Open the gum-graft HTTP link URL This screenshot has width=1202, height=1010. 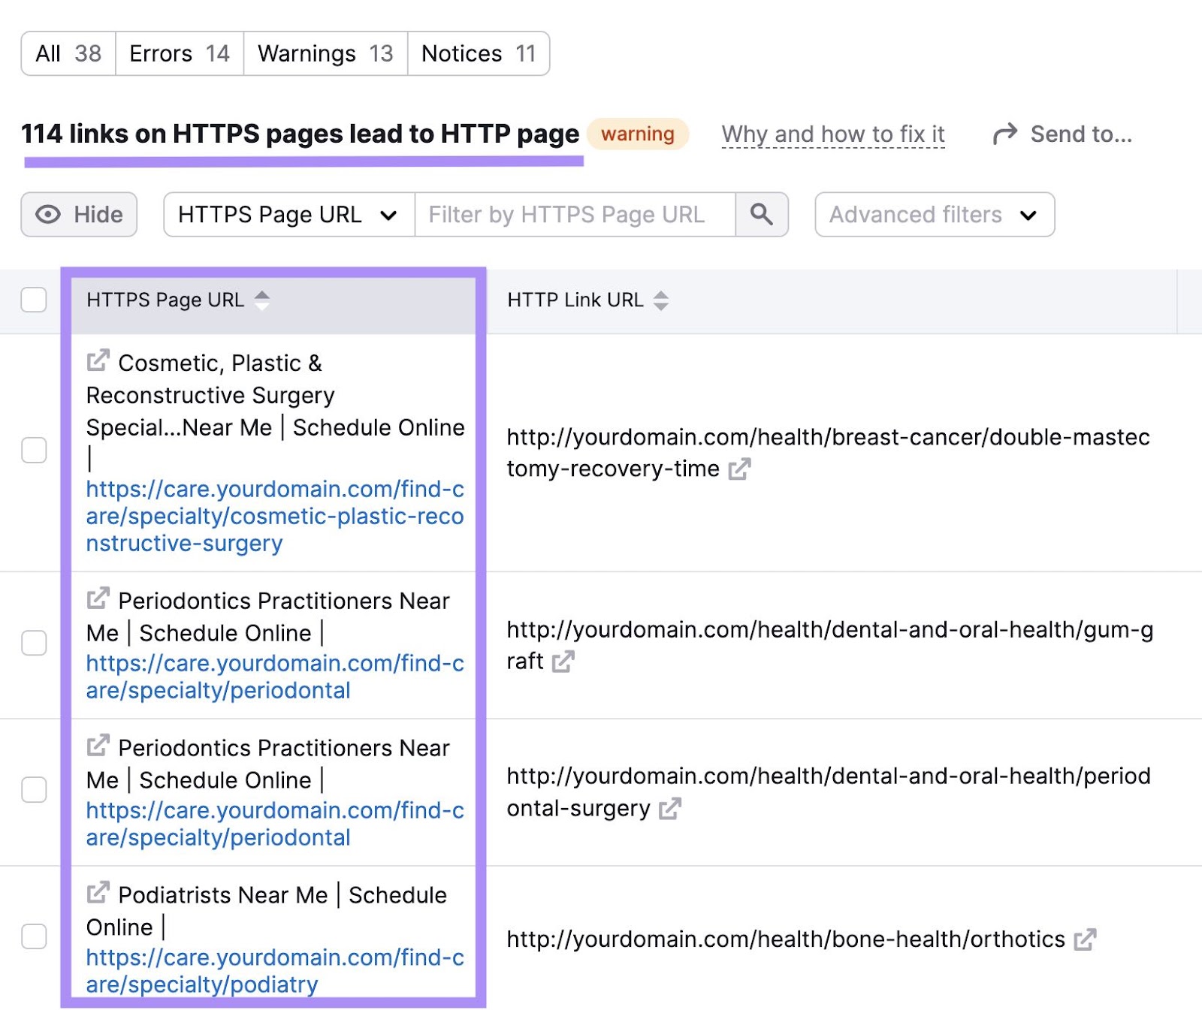click(x=564, y=662)
